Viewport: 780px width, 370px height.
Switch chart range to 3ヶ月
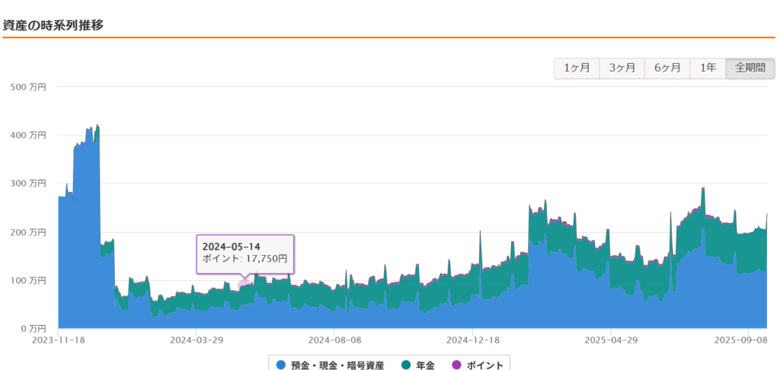[x=622, y=68]
